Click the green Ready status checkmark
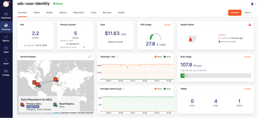The width and height of the screenshot is (258, 118). click(54, 4)
